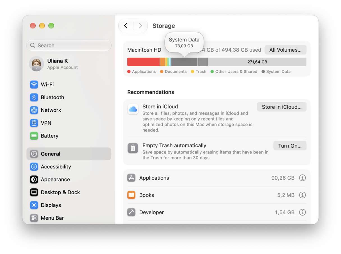341x254 pixels.
Task: Click the 90,26 GB Applications size
Action: tap(283, 178)
